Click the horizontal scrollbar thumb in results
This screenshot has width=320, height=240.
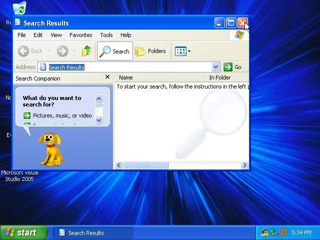tap(146, 165)
